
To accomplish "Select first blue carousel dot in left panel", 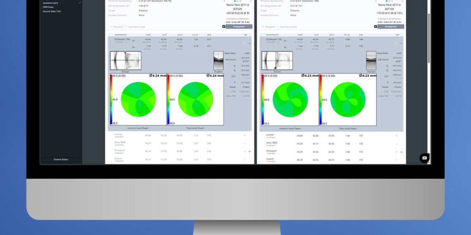I will (235, 1).
